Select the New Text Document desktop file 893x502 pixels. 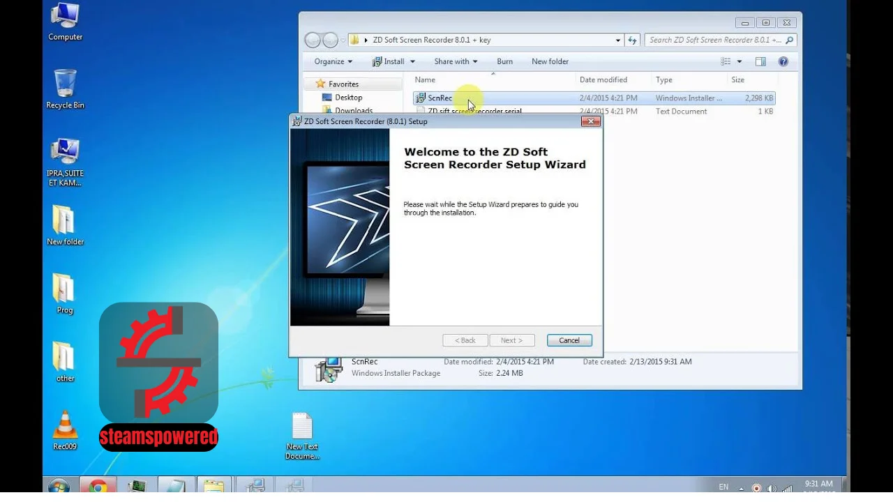pyautogui.click(x=302, y=436)
